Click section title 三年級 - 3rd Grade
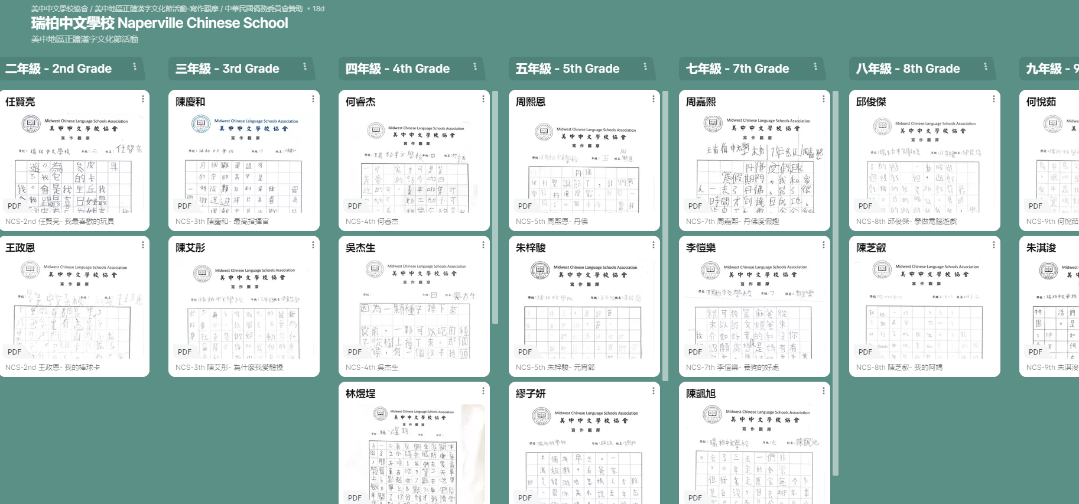Viewport: 1079px width, 504px height. pos(227,69)
